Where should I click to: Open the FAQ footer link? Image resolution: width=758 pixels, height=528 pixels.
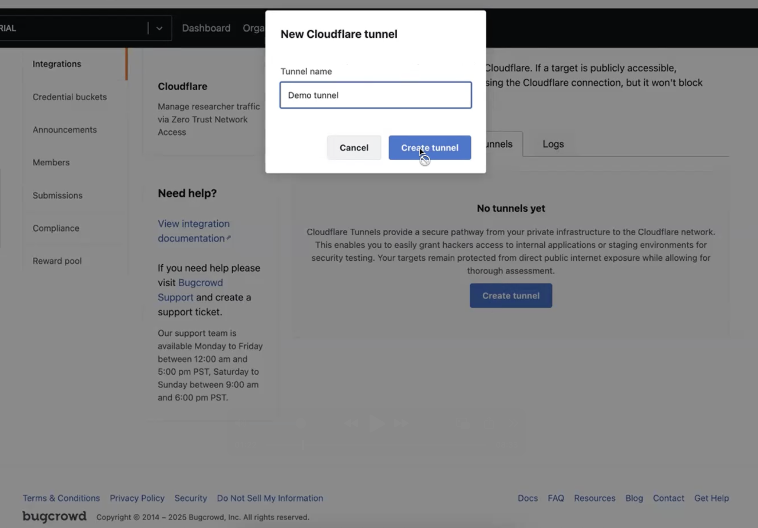(556, 498)
